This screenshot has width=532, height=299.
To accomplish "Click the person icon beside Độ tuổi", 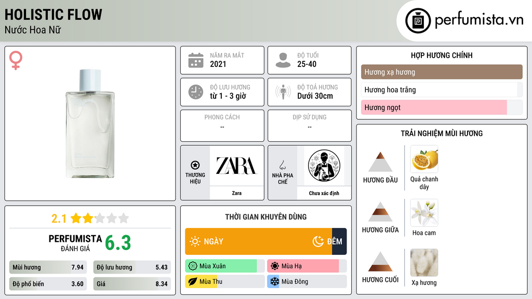I will point(283,60).
